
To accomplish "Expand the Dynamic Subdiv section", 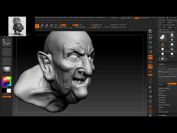I will pos(164,88).
